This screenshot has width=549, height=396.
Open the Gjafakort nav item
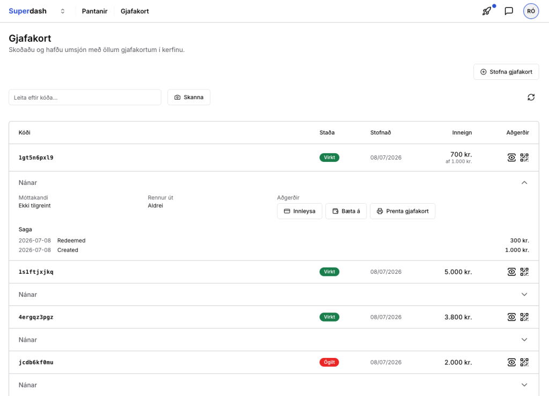pyautogui.click(x=135, y=11)
